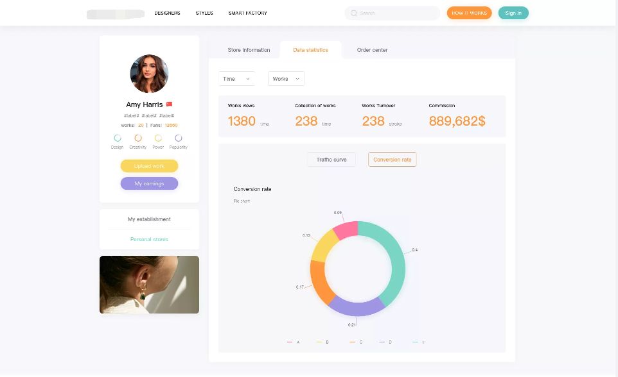Click the Conversion rate chart title
The height and width of the screenshot is (377, 618).
(252, 189)
